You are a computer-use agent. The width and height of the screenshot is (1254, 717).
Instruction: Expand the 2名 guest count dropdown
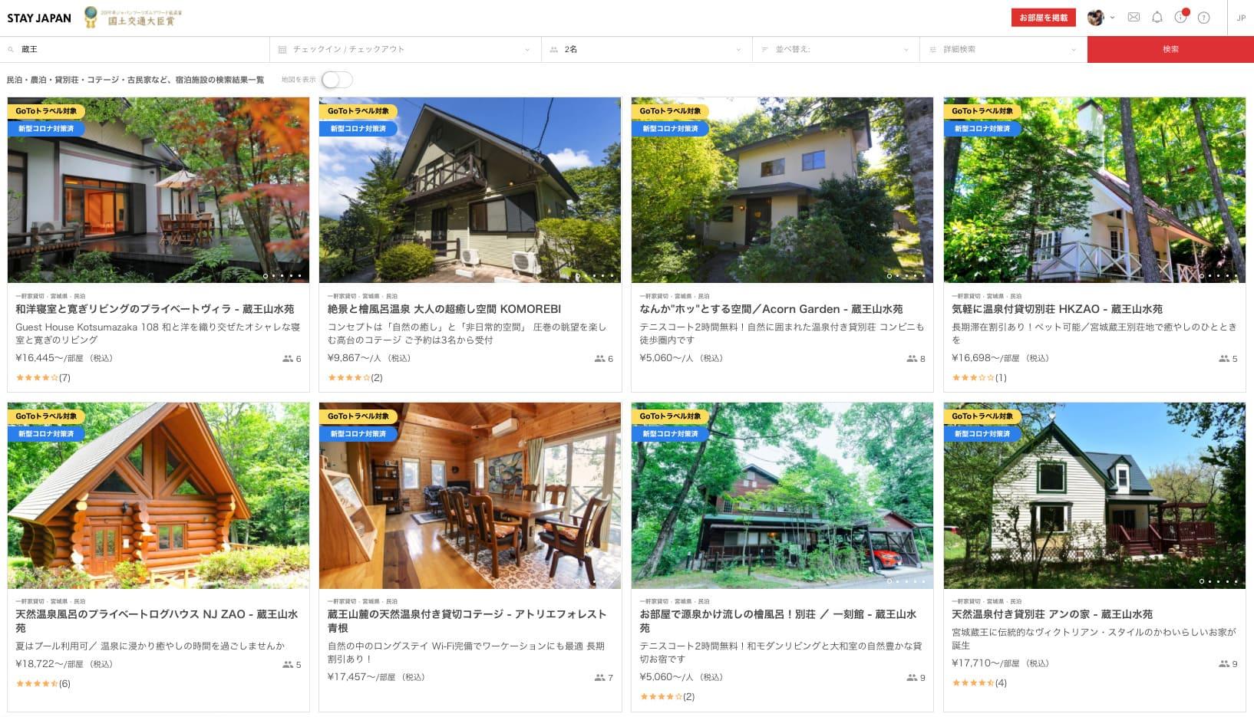646,49
